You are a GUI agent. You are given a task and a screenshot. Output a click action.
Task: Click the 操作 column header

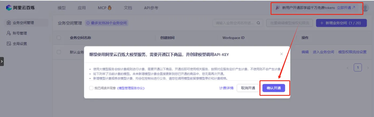(305, 38)
